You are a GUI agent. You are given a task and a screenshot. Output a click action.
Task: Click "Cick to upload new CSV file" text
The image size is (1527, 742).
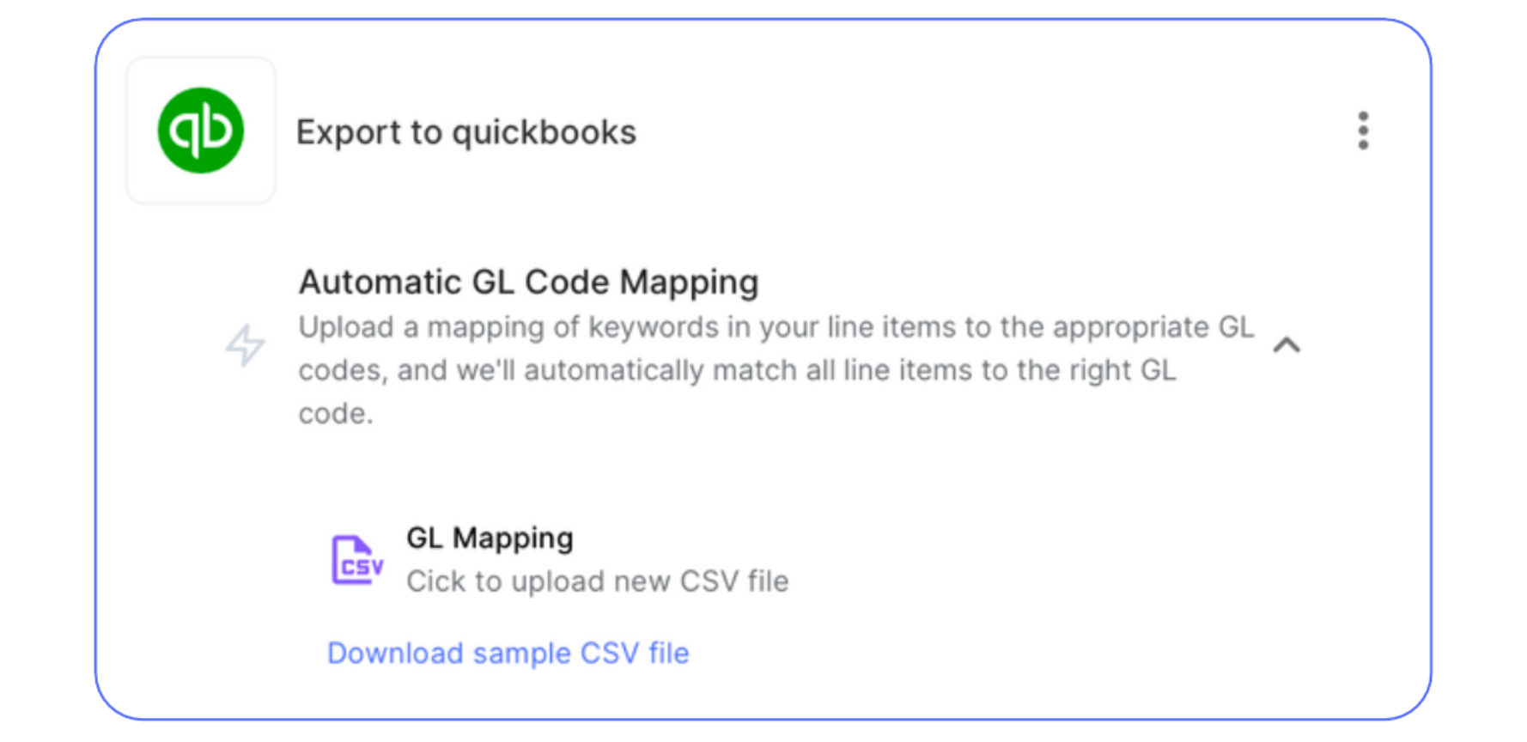597,581
